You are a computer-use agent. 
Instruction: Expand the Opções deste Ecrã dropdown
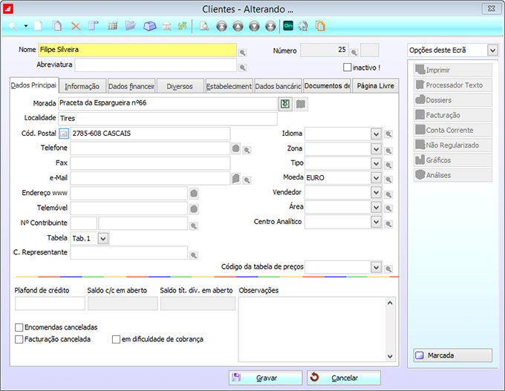492,50
